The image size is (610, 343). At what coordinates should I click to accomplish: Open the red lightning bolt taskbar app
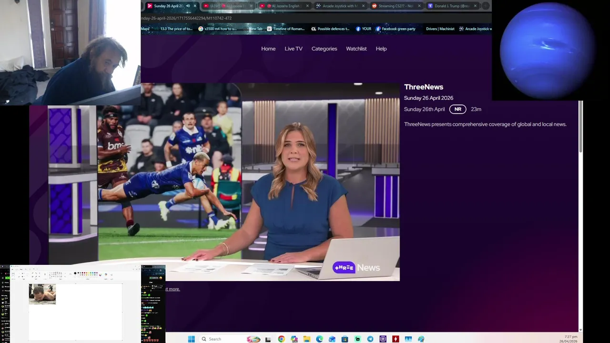pyautogui.click(x=396, y=339)
